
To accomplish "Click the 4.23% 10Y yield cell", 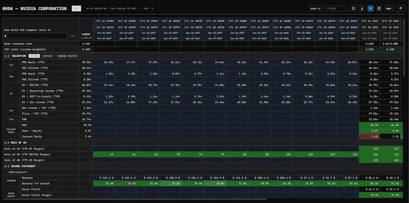I will tap(369, 49).
